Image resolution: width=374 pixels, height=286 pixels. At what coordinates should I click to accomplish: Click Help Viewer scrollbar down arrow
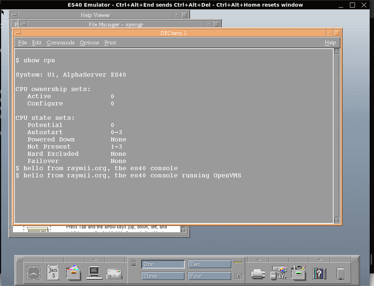pos(184,230)
